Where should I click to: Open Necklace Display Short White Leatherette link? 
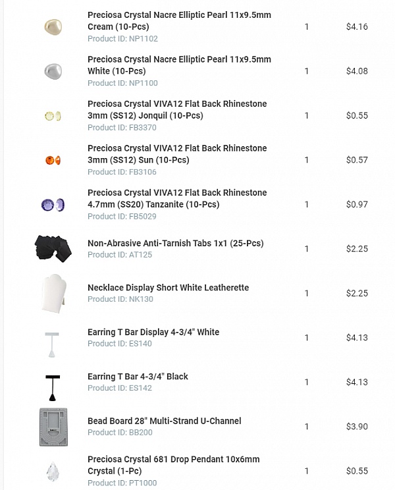(x=169, y=288)
